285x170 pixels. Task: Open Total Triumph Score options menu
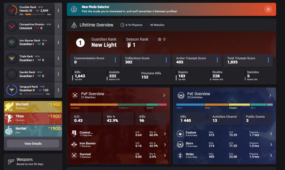268,60
